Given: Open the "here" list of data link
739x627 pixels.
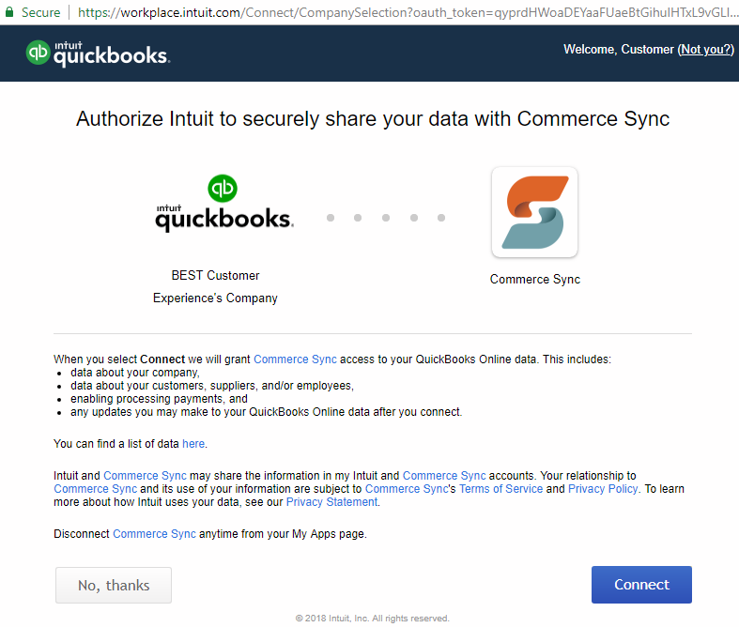Looking at the screenshot, I should point(193,444).
